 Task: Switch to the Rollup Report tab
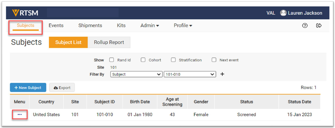pyautogui.click(x=109, y=43)
